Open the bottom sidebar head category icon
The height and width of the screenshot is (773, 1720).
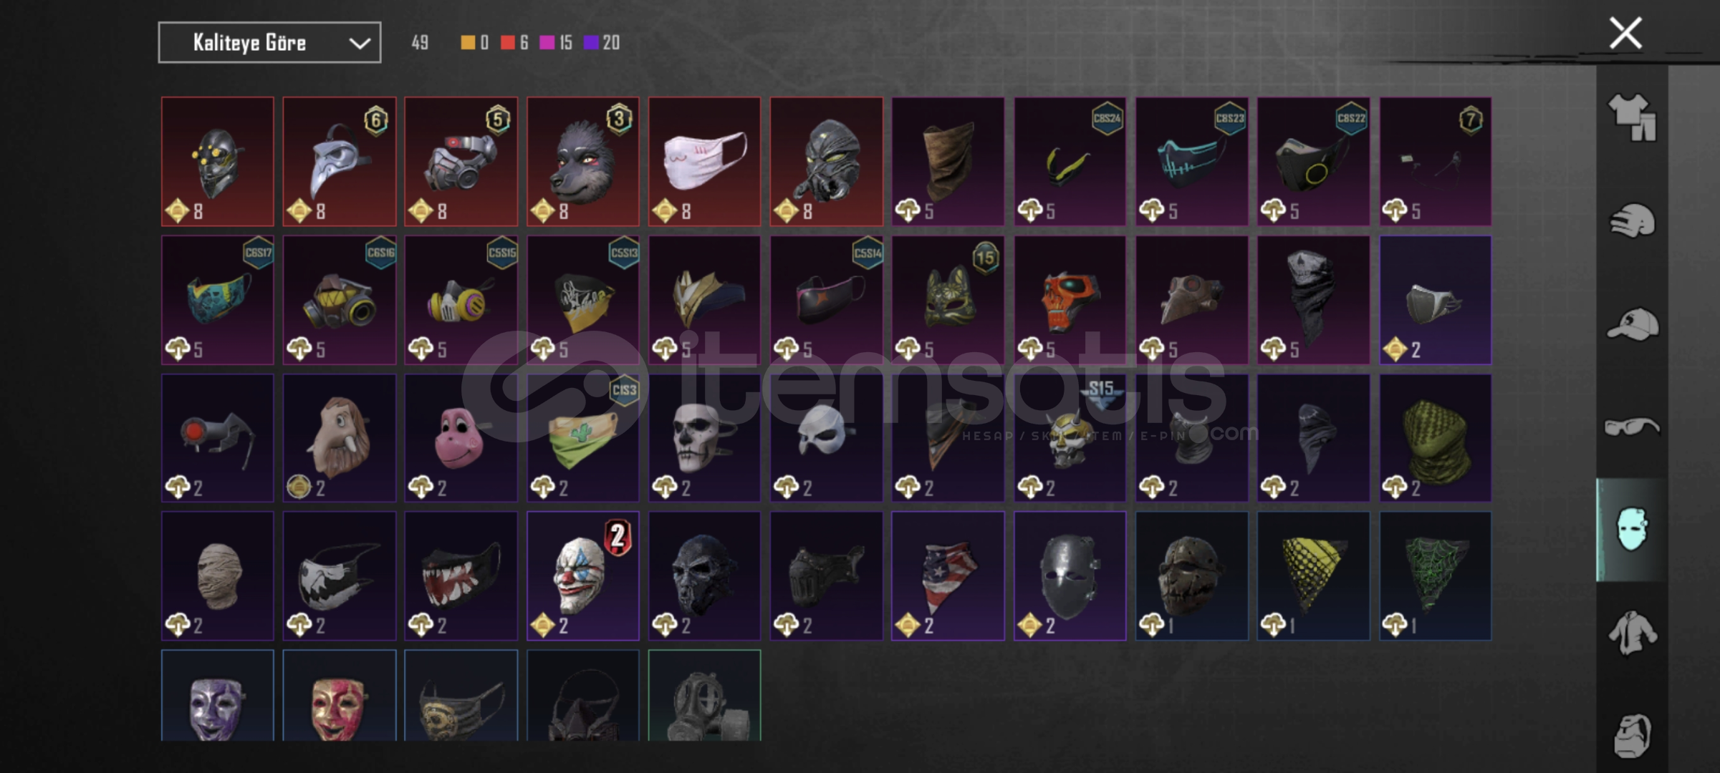(x=1632, y=736)
